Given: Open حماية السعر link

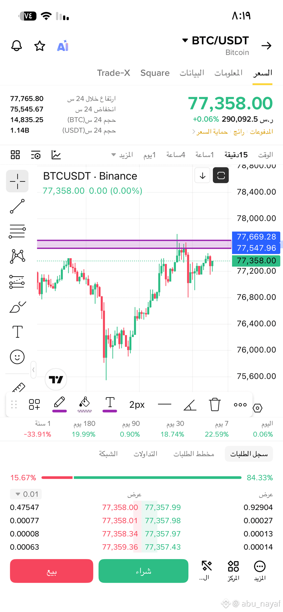Looking at the screenshot, I should point(210,132).
